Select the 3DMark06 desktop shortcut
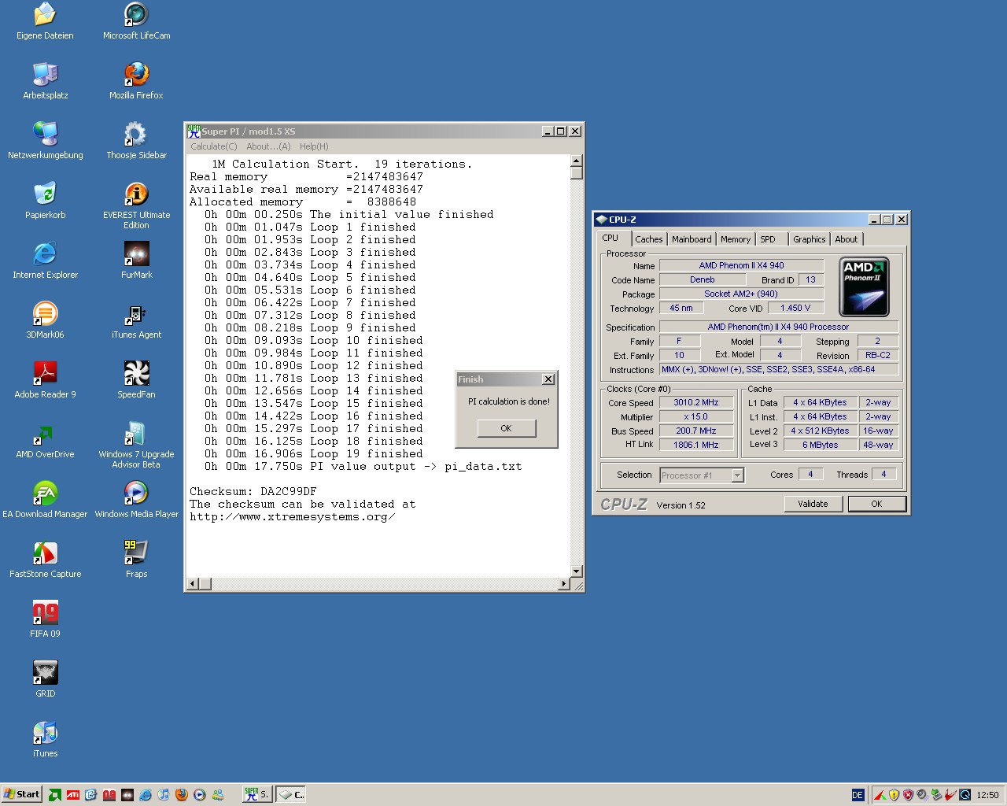This screenshot has width=1007, height=806. pos(45,320)
